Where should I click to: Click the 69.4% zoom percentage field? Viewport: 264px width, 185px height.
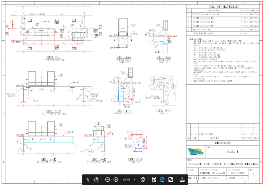coord(126,179)
